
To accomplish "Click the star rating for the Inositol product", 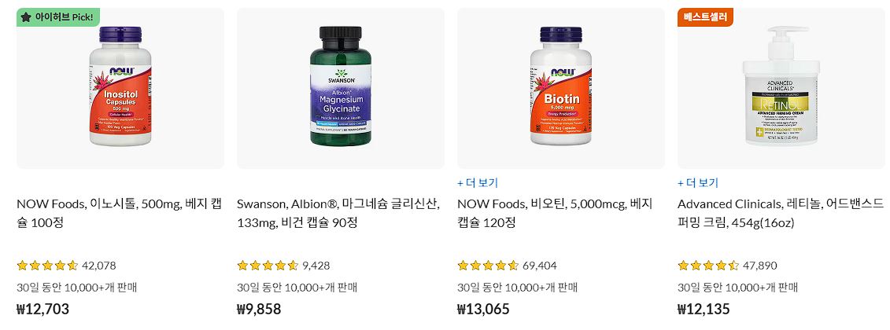I will pos(47,266).
